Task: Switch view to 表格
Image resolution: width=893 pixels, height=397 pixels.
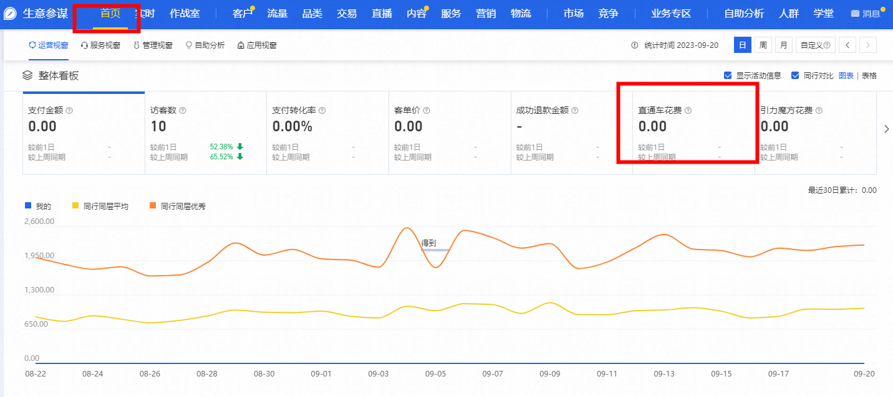Action: pyautogui.click(x=869, y=75)
